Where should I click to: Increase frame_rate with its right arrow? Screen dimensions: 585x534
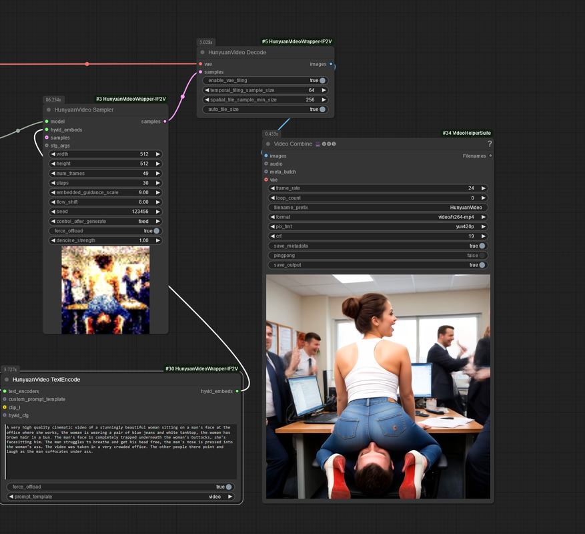click(484, 188)
